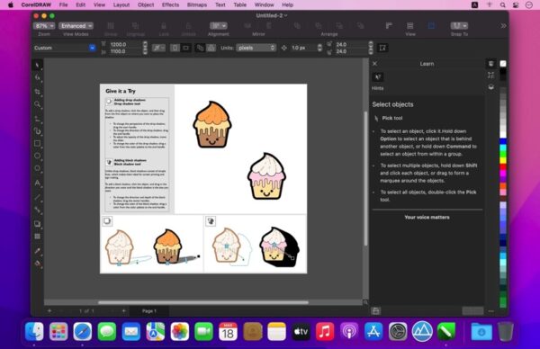Select the Crop tool
The width and height of the screenshot is (540, 349).
[x=37, y=91]
